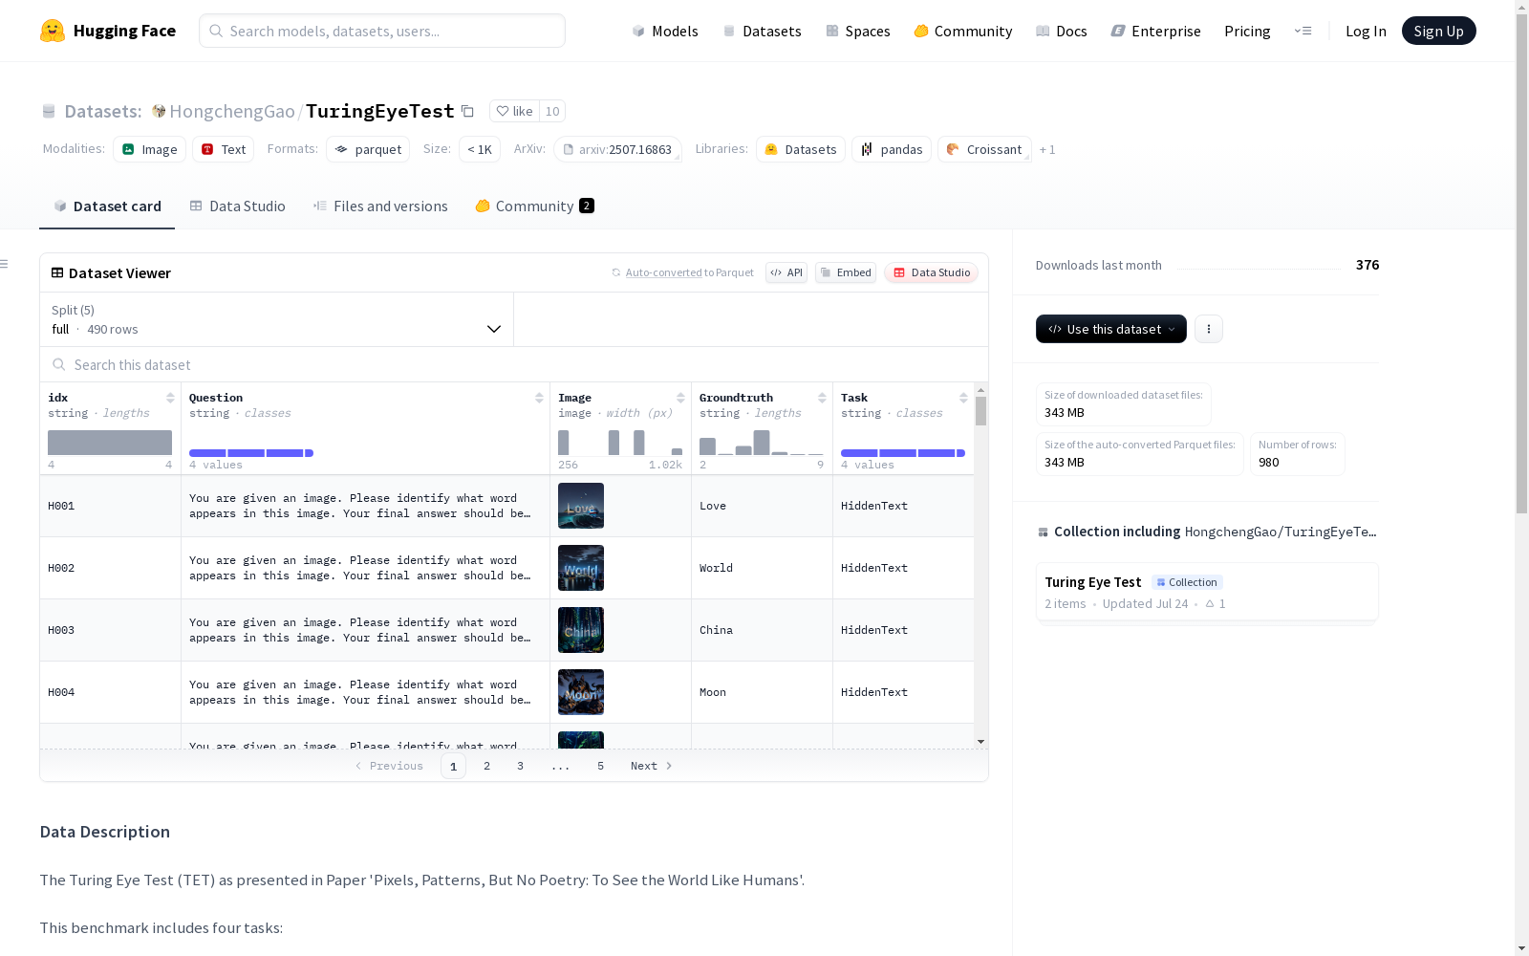Click the Image modality tag
Viewport: 1529px width, 956px height.
click(x=150, y=149)
